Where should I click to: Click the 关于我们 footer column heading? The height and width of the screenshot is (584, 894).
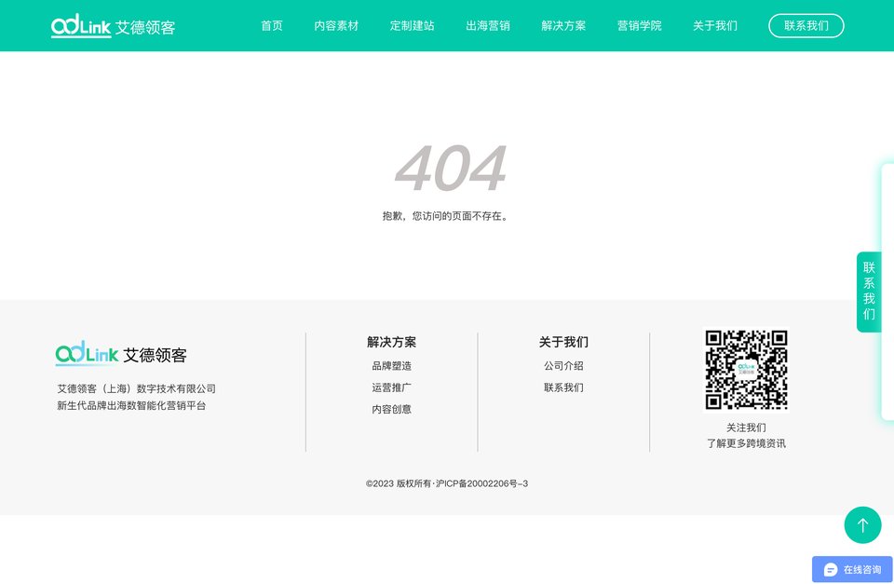click(563, 342)
